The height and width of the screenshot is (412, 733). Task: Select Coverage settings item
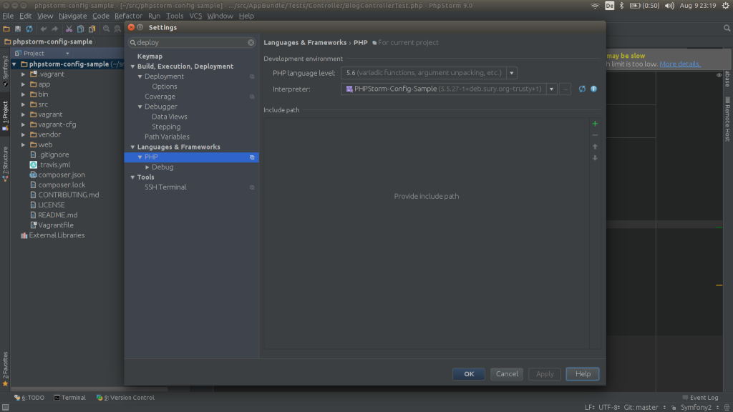point(160,97)
